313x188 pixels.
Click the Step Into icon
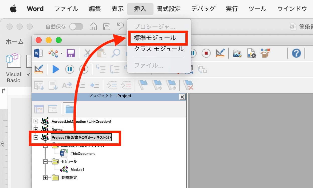click(101, 69)
